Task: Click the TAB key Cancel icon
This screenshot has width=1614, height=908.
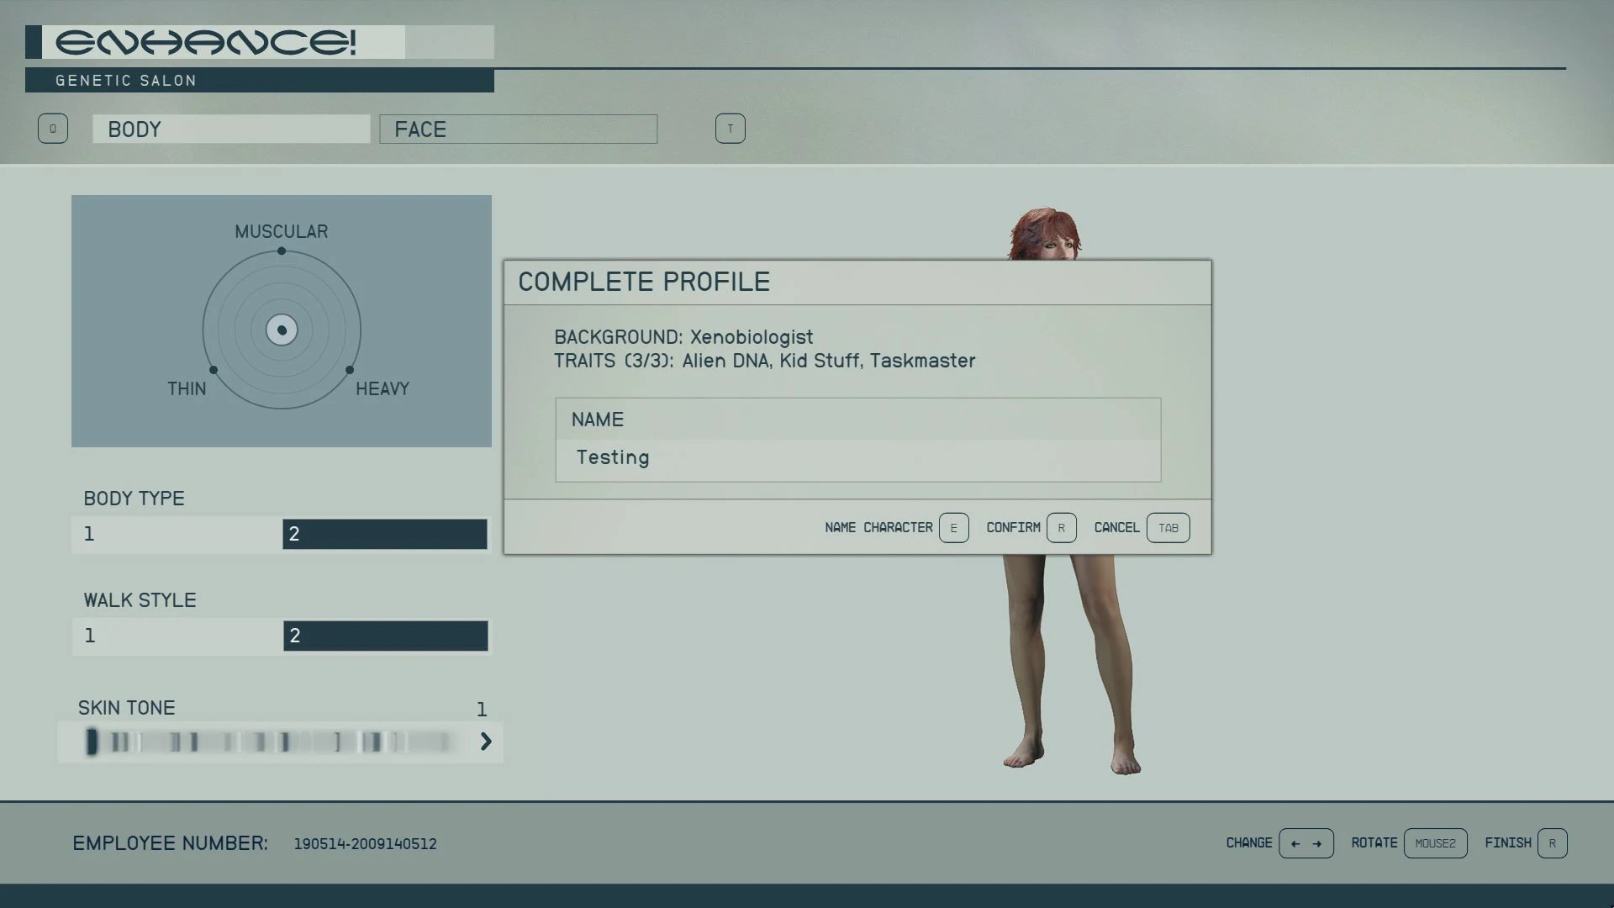Action: click(x=1168, y=528)
